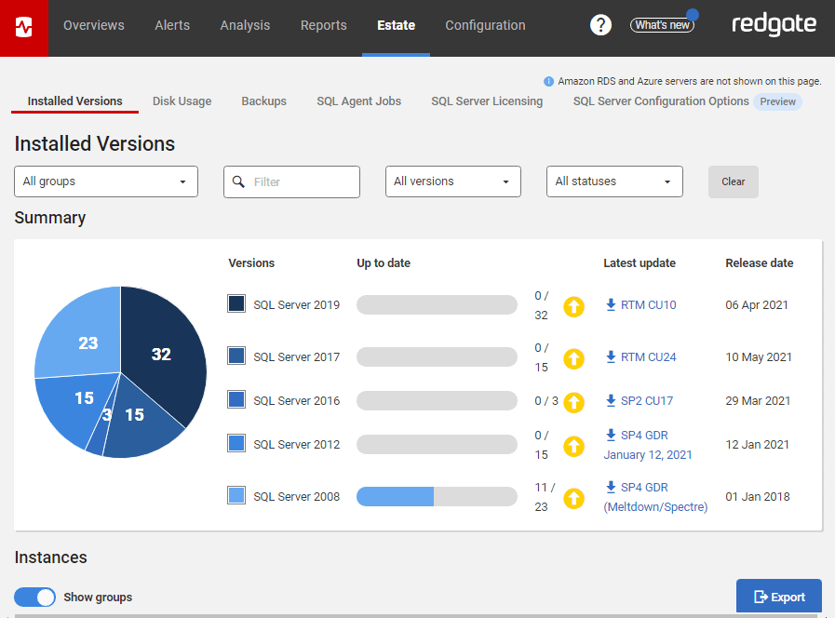Click the yellow update arrow for SQL Server 2016
Screen dimensions: 835x618
tap(573, 401)
